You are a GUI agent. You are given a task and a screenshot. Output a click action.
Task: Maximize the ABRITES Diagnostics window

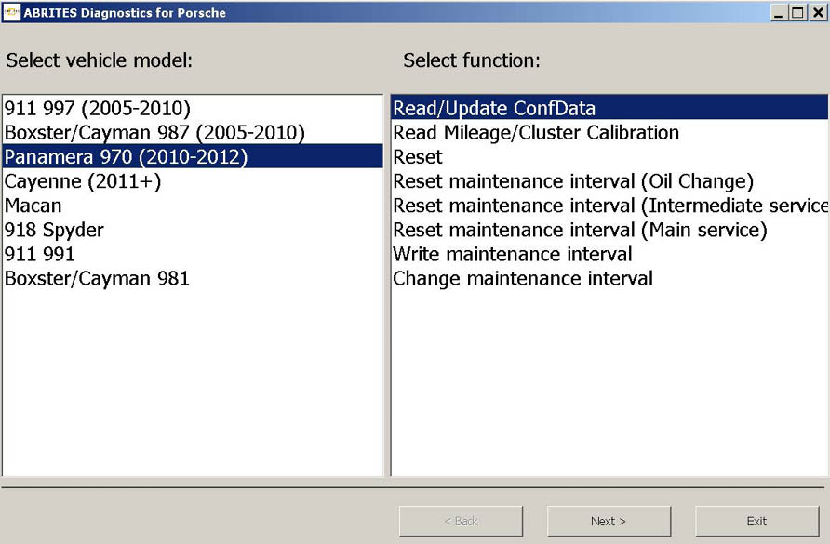[x=797, y=13]
